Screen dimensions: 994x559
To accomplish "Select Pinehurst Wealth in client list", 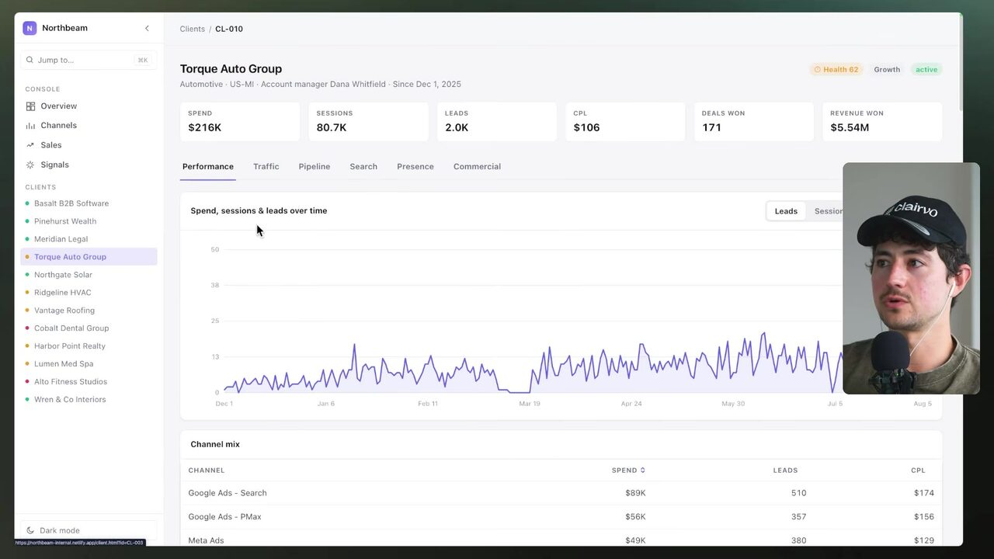I will tap(89, 221).
